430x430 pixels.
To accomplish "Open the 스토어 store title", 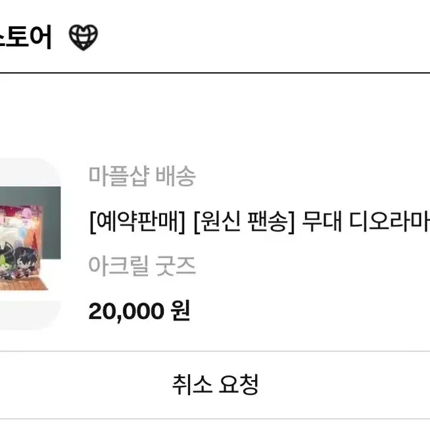I will 26,37.
